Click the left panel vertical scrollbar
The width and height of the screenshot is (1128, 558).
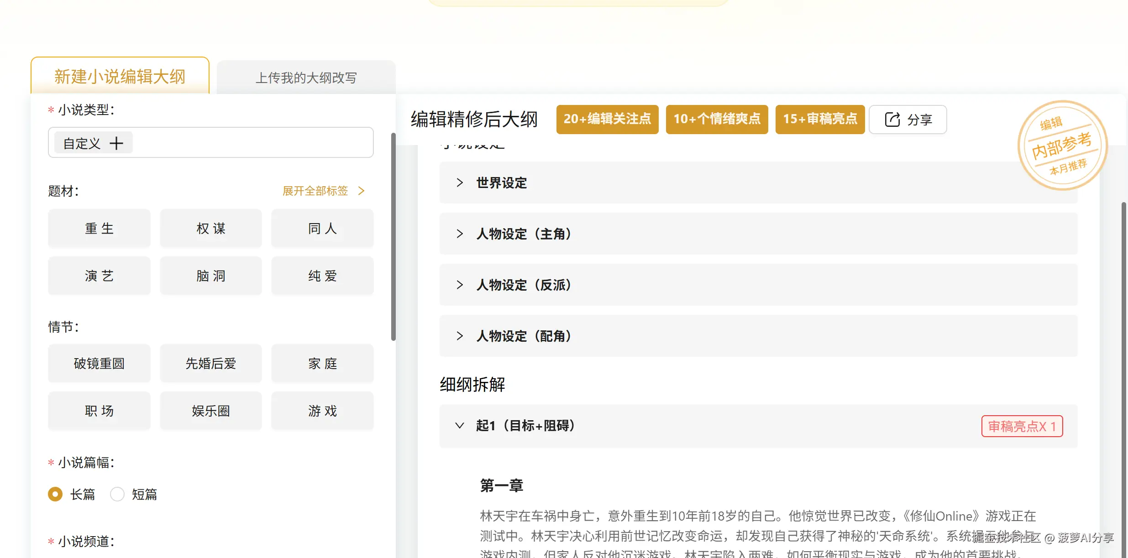(393, 236)
